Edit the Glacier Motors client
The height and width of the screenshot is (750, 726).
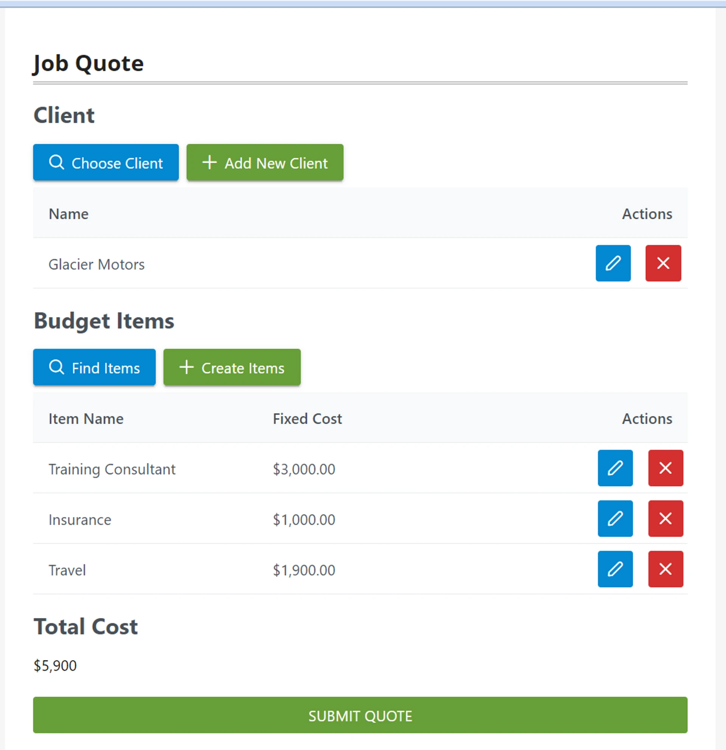tap(613, 263)
